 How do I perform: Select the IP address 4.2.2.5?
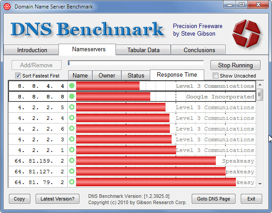click(41, 107)
